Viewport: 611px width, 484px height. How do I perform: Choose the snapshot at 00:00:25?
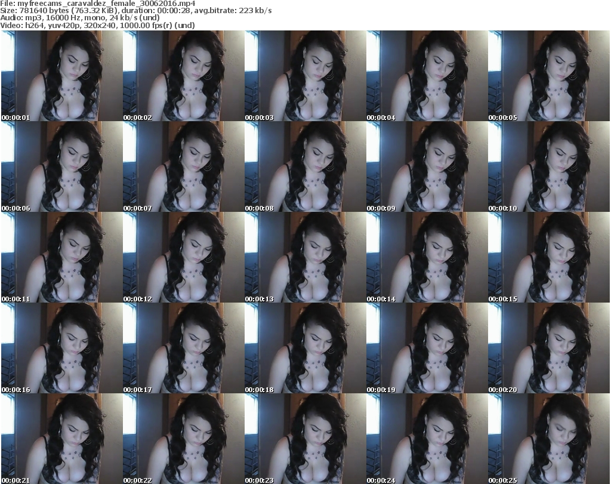(x=549, y=439)
